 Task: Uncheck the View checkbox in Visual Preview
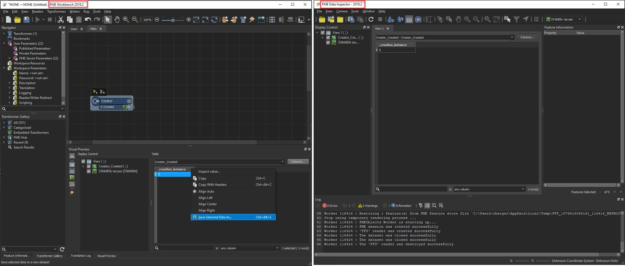[83, 161]
